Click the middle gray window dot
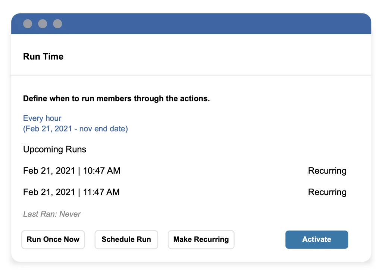 [43, 24]
